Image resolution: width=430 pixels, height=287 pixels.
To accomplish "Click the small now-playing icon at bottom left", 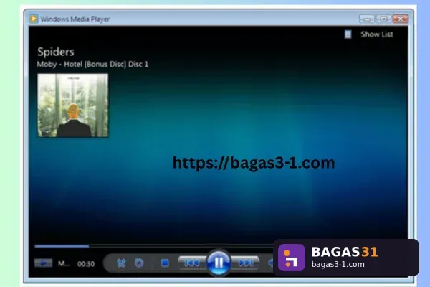I will [43, 263].
